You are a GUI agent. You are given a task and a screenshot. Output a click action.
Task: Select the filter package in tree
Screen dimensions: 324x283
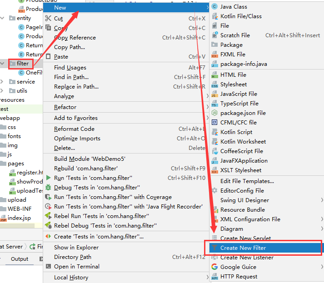[x=23, y=64]
